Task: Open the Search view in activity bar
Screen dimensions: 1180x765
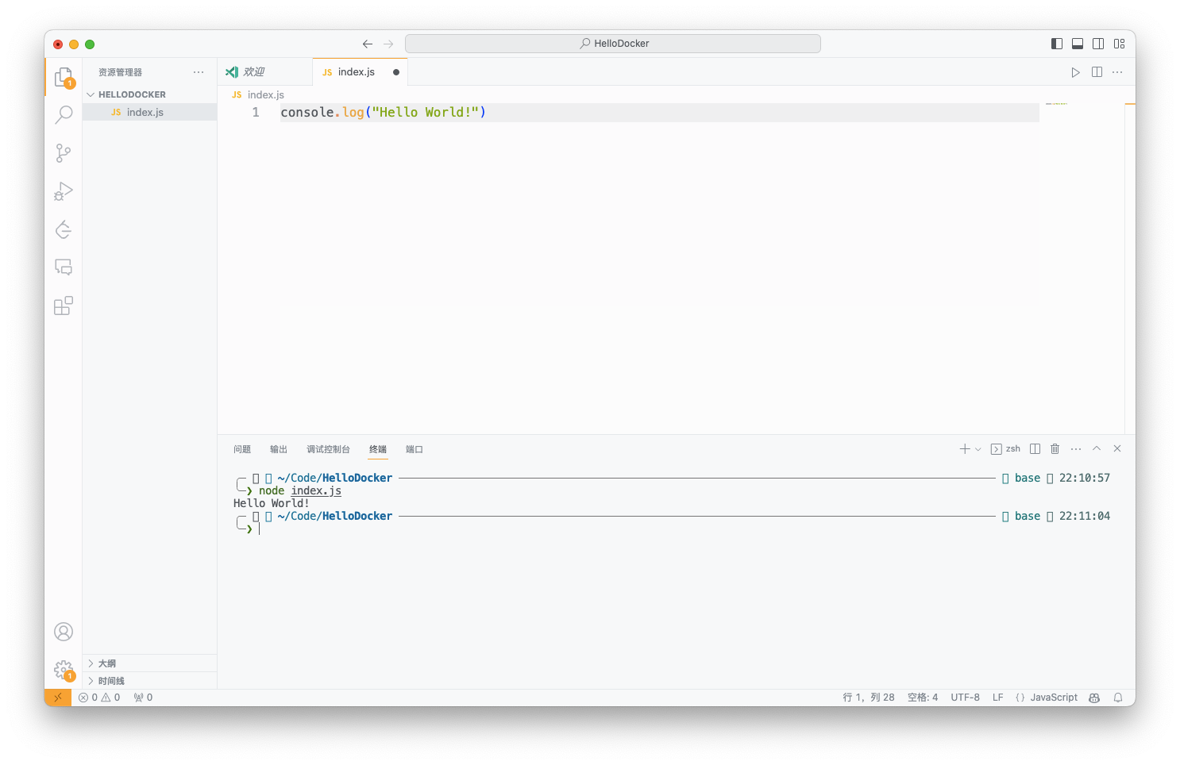Action: pos(64,115)
